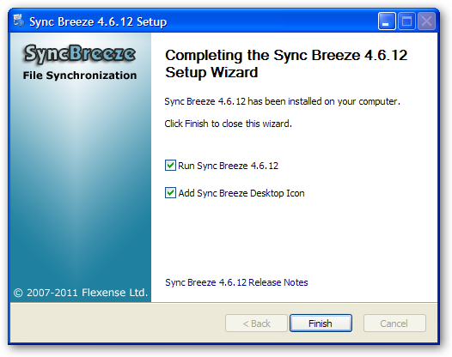Click the 'Add Sync Breeze Desktop Icon' label text
This screenshot has height=357, width=452.
point(241,193)
